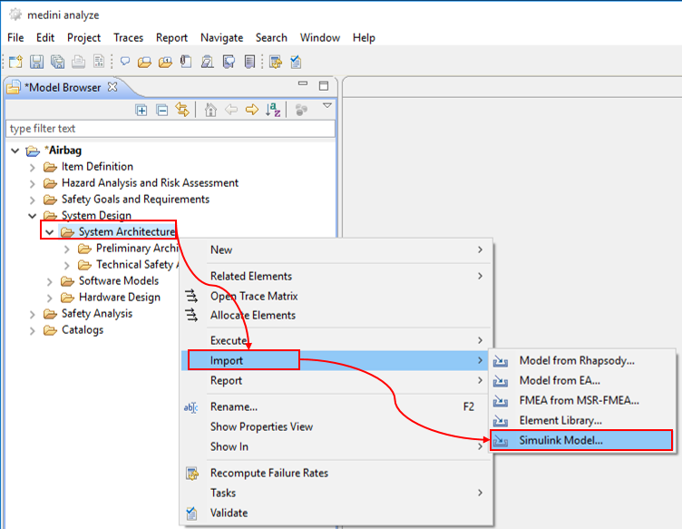Click Expand All icon in Model Browser

click(141, 110)
